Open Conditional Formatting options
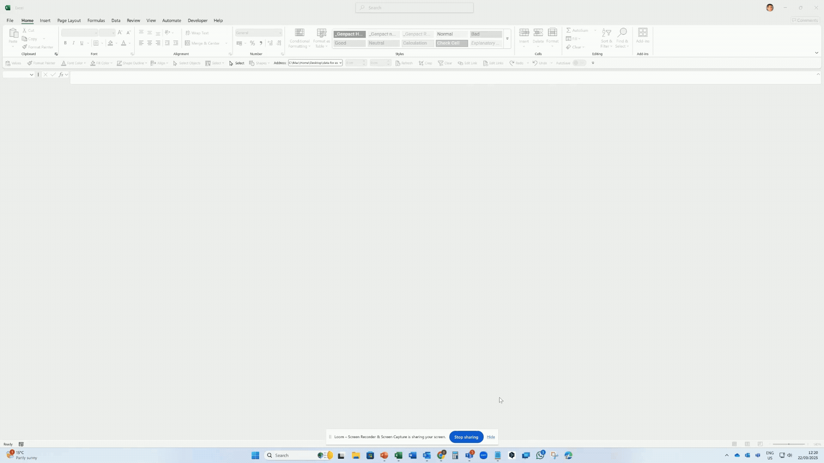 (x=299, y=38)
